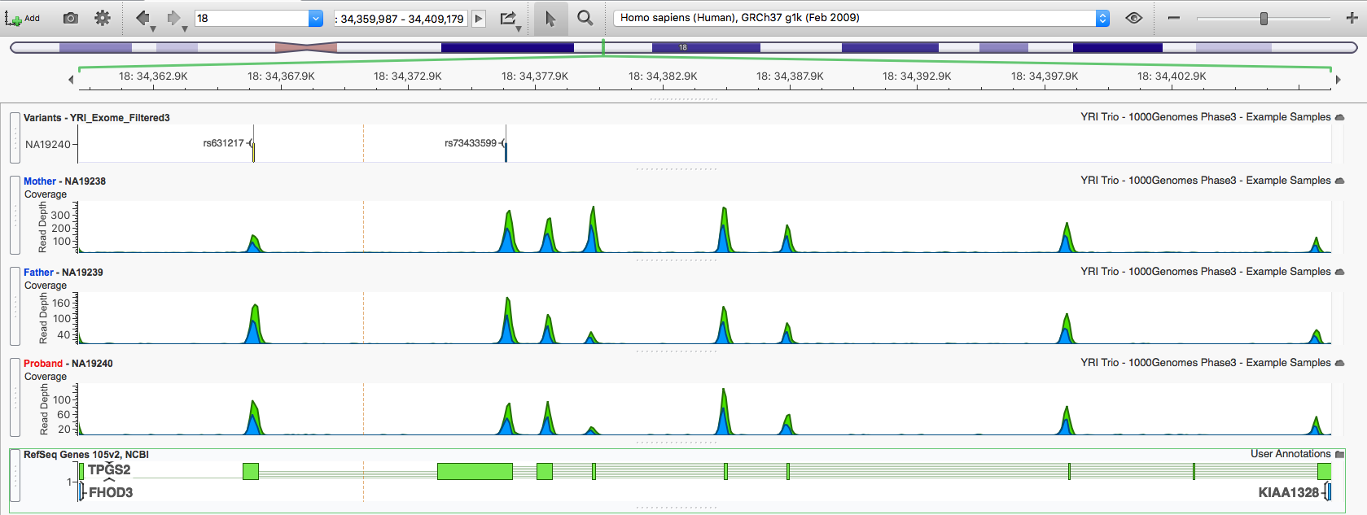
Task: Go forward to next location arrow
Action: pyautogui.click(x=173, y=18)
